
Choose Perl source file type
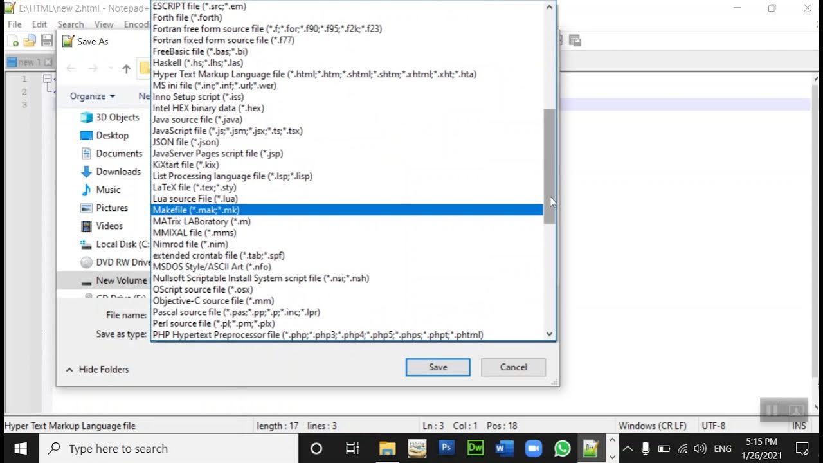click(x=347, y=323)
